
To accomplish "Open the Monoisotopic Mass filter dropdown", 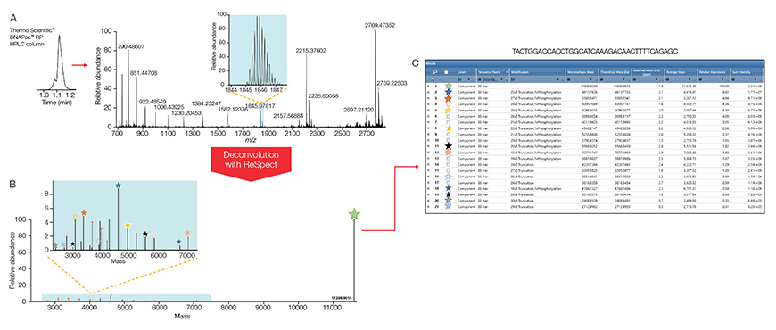I will pos(590,79).
